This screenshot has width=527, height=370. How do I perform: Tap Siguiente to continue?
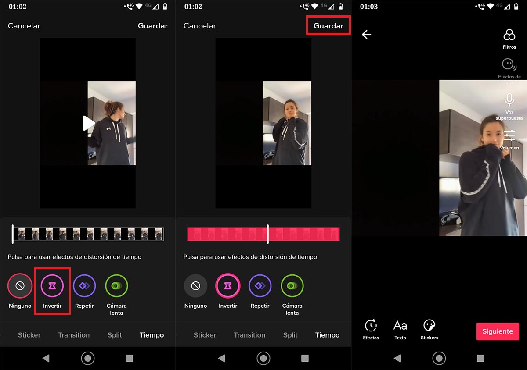[498, 331]
